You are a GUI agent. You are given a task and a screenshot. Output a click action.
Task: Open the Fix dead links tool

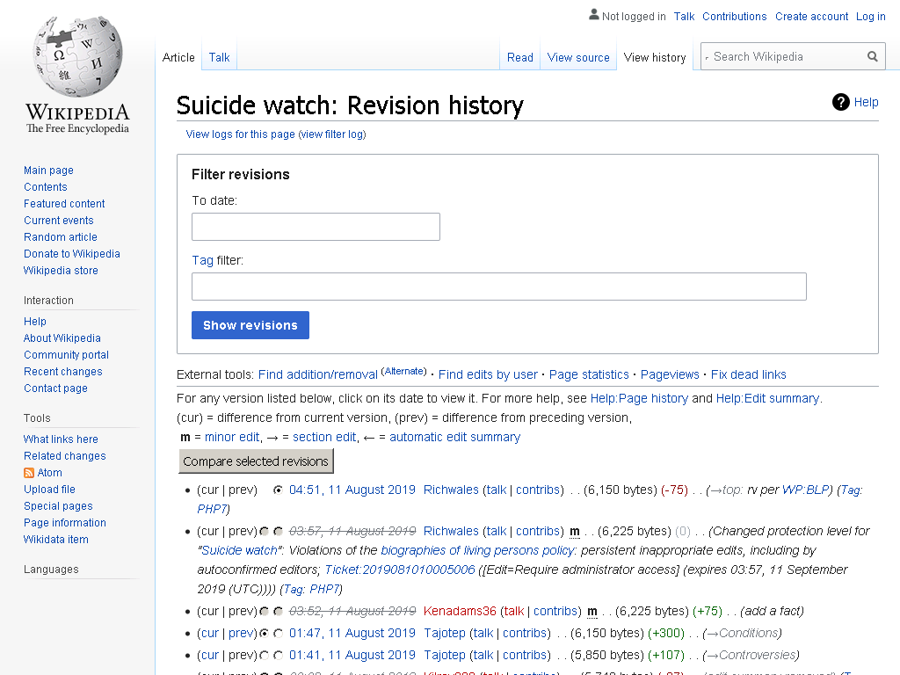(749, 374)
